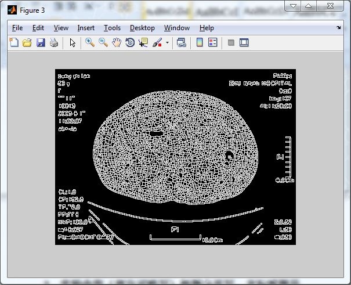351x285 pixels.
Task: Toggle the Insert Legend button
Action: (x=212, y=42)
